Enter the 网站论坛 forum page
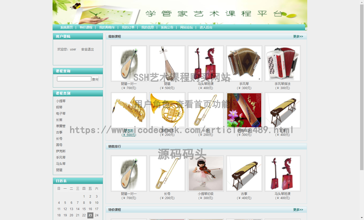This screenshot has width=364, height=220. tap(186, 27)
